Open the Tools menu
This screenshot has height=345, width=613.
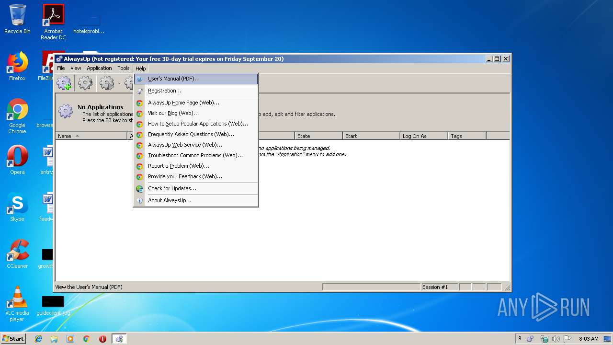coord(124,68)
